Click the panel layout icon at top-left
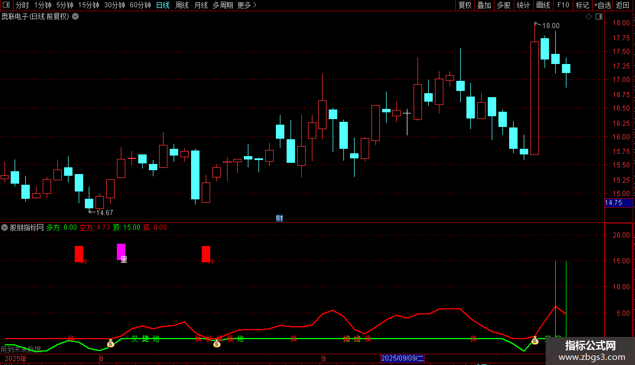 pyautogui.click(x=6, y=5)
